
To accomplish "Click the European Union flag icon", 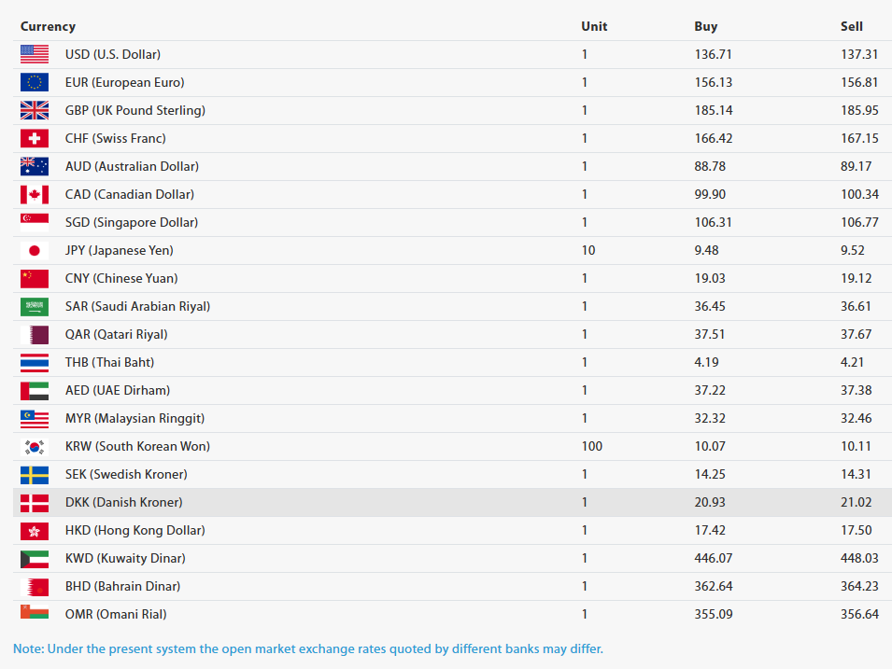I will 35,82.
